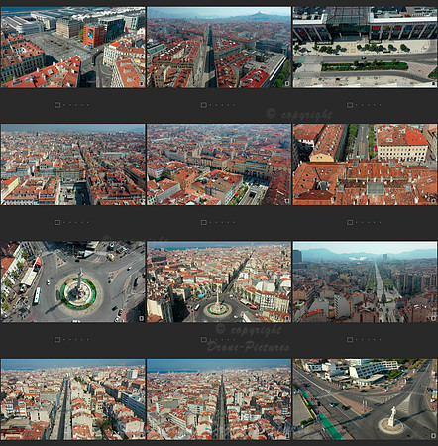Screen dimensions: 438x446
Task: Click flag icon below diagonal street rooftops thumbnail
Action: [x=57, y=222]
